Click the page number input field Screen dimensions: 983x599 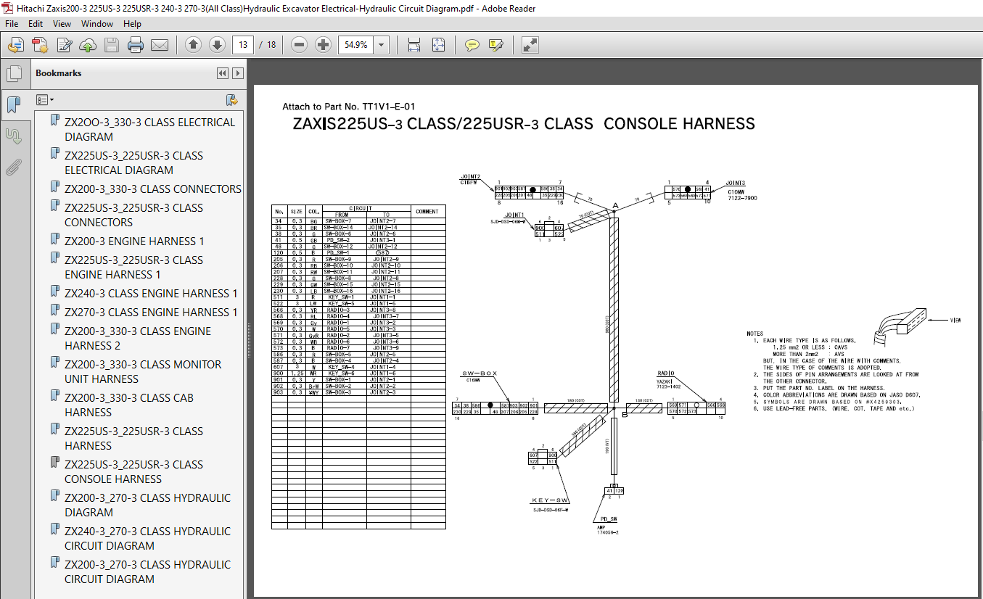point(242,45)
